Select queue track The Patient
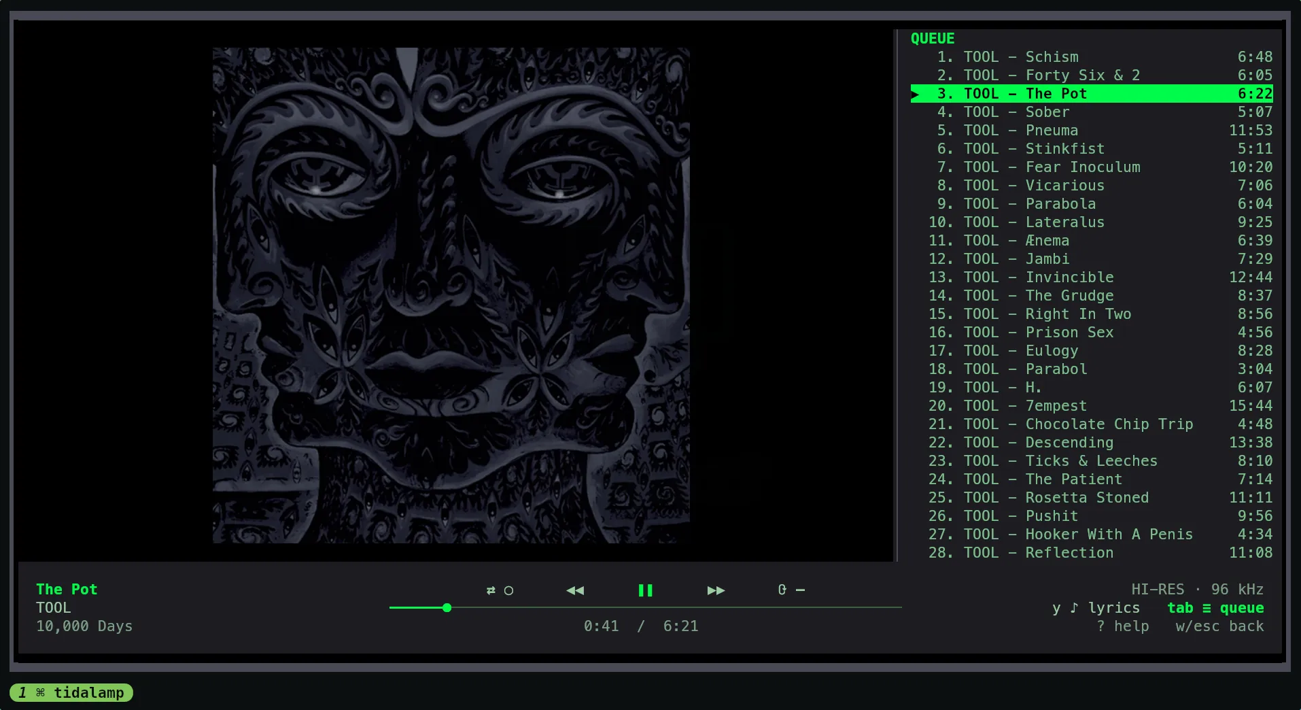Screen dimensions: 1301x710 pyautogui.click(x=1092, y=479)
